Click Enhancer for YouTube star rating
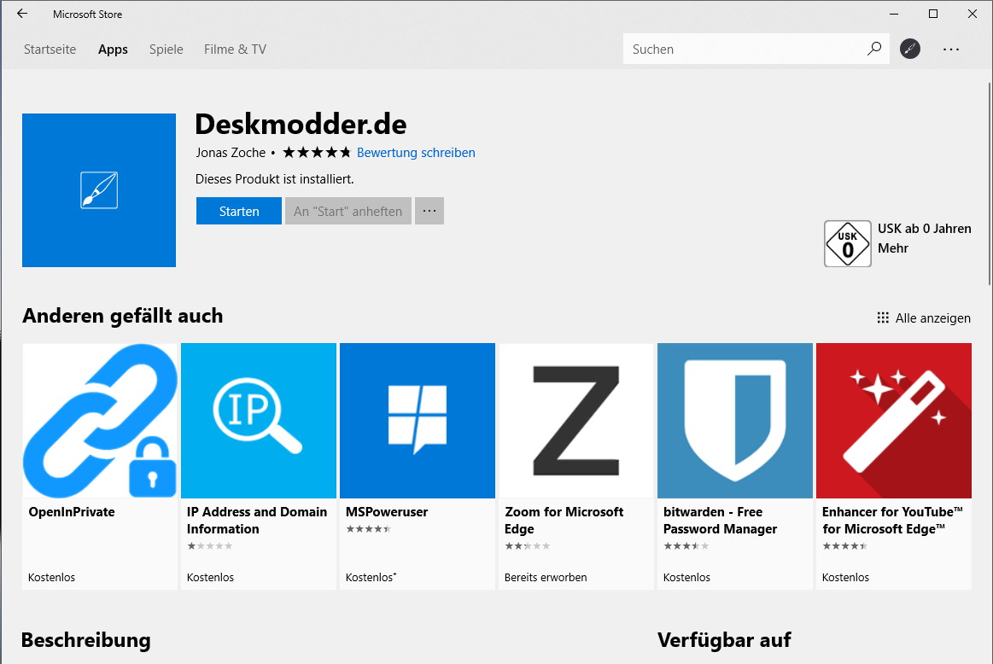This screenshot has height=664, width=993. [844, 545]
